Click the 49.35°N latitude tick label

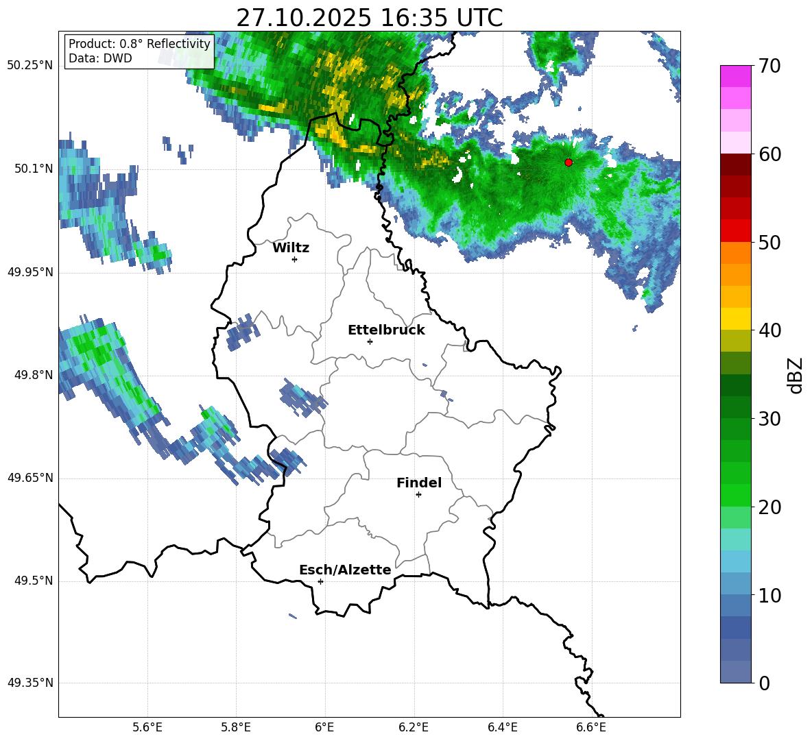30,683
